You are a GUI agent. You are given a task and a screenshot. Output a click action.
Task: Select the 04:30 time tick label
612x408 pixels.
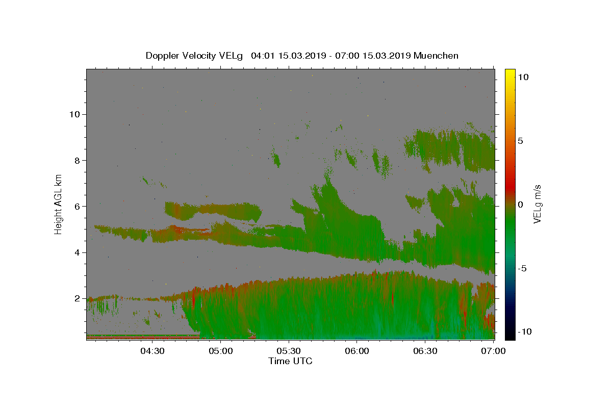pyautogui.click(x=152, y=351)
